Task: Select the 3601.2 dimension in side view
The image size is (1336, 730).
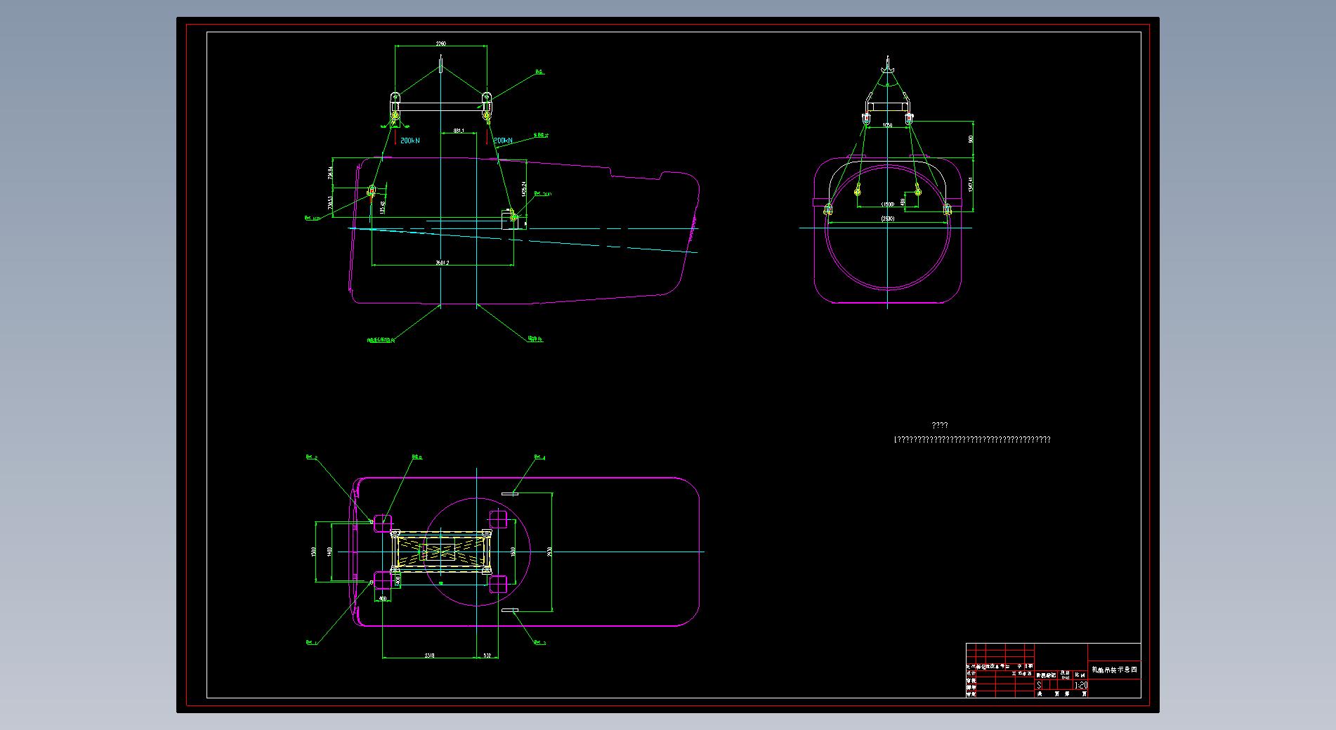Action: tap(442, 263)
